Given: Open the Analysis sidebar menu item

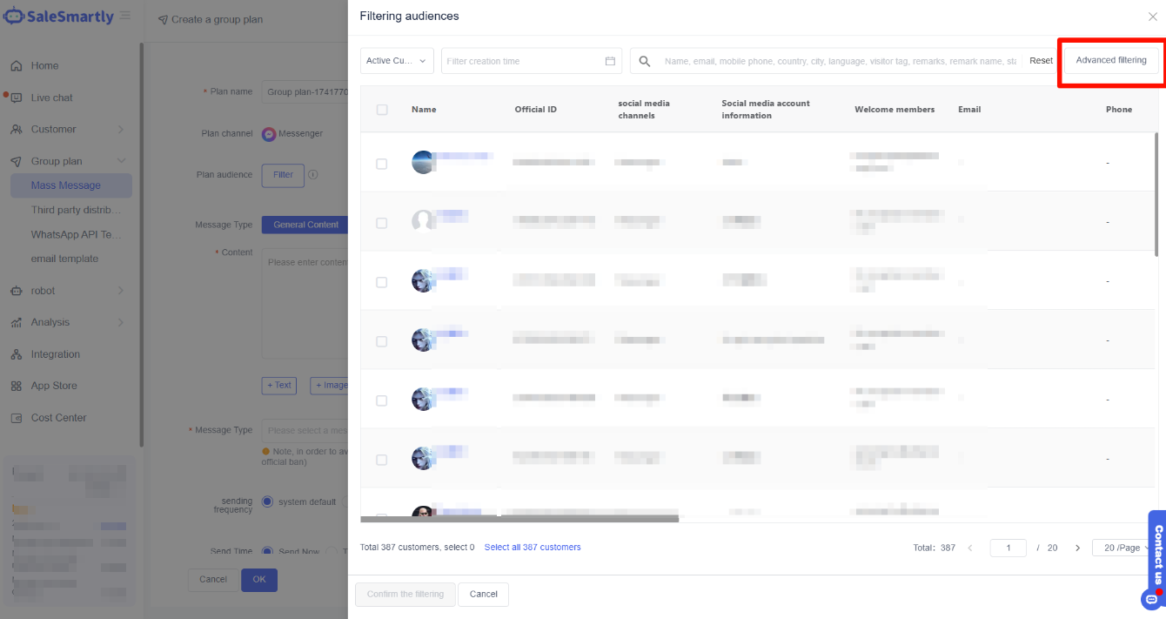Looking at the screenshot, I should [50, 322].
